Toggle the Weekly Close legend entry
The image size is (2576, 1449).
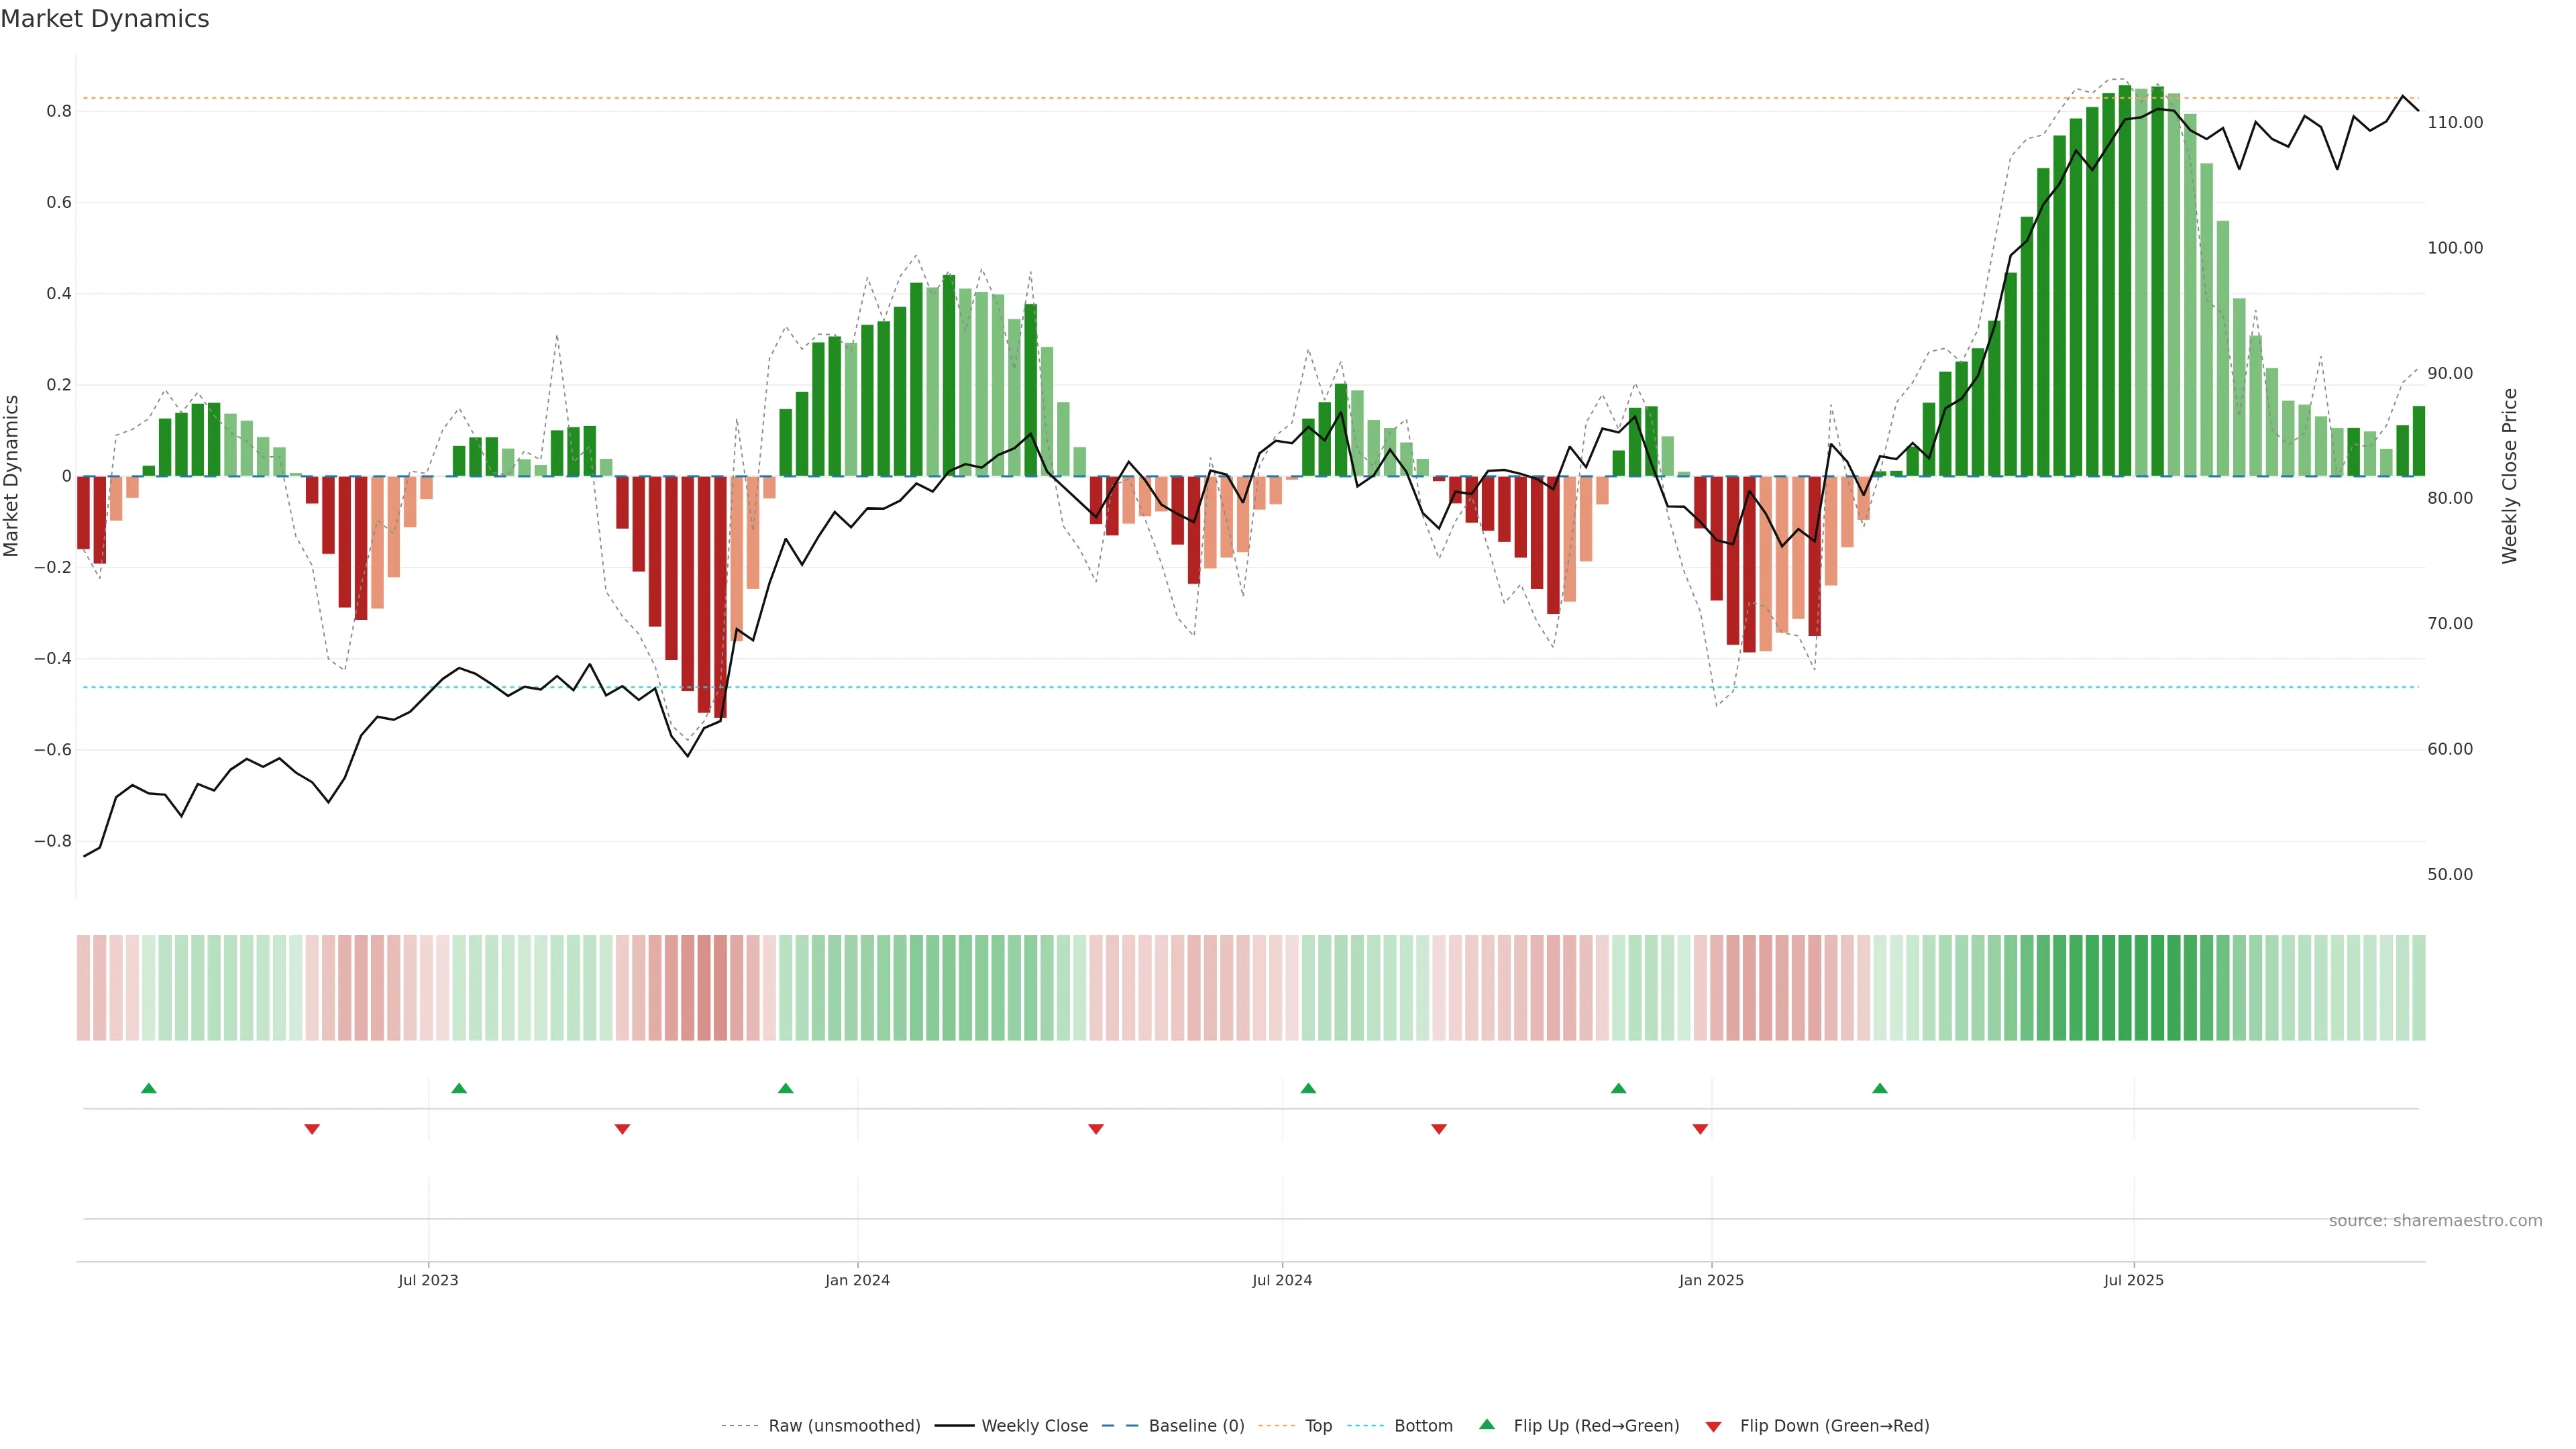pyautogui.click(x=1034, y=1426)
